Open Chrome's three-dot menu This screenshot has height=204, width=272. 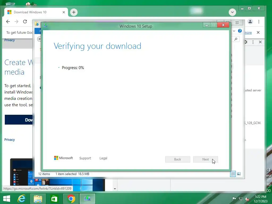pos(259,22)
